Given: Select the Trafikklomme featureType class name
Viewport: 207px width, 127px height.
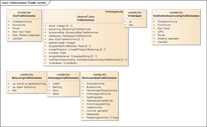Looking at the screenshot, I should [86, 20].
